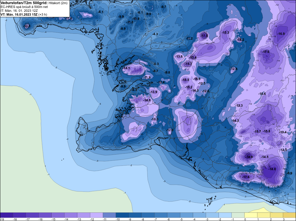296x221 pixels.
Task: Pick the -12.4 temperature label
Action: [161, 82]
